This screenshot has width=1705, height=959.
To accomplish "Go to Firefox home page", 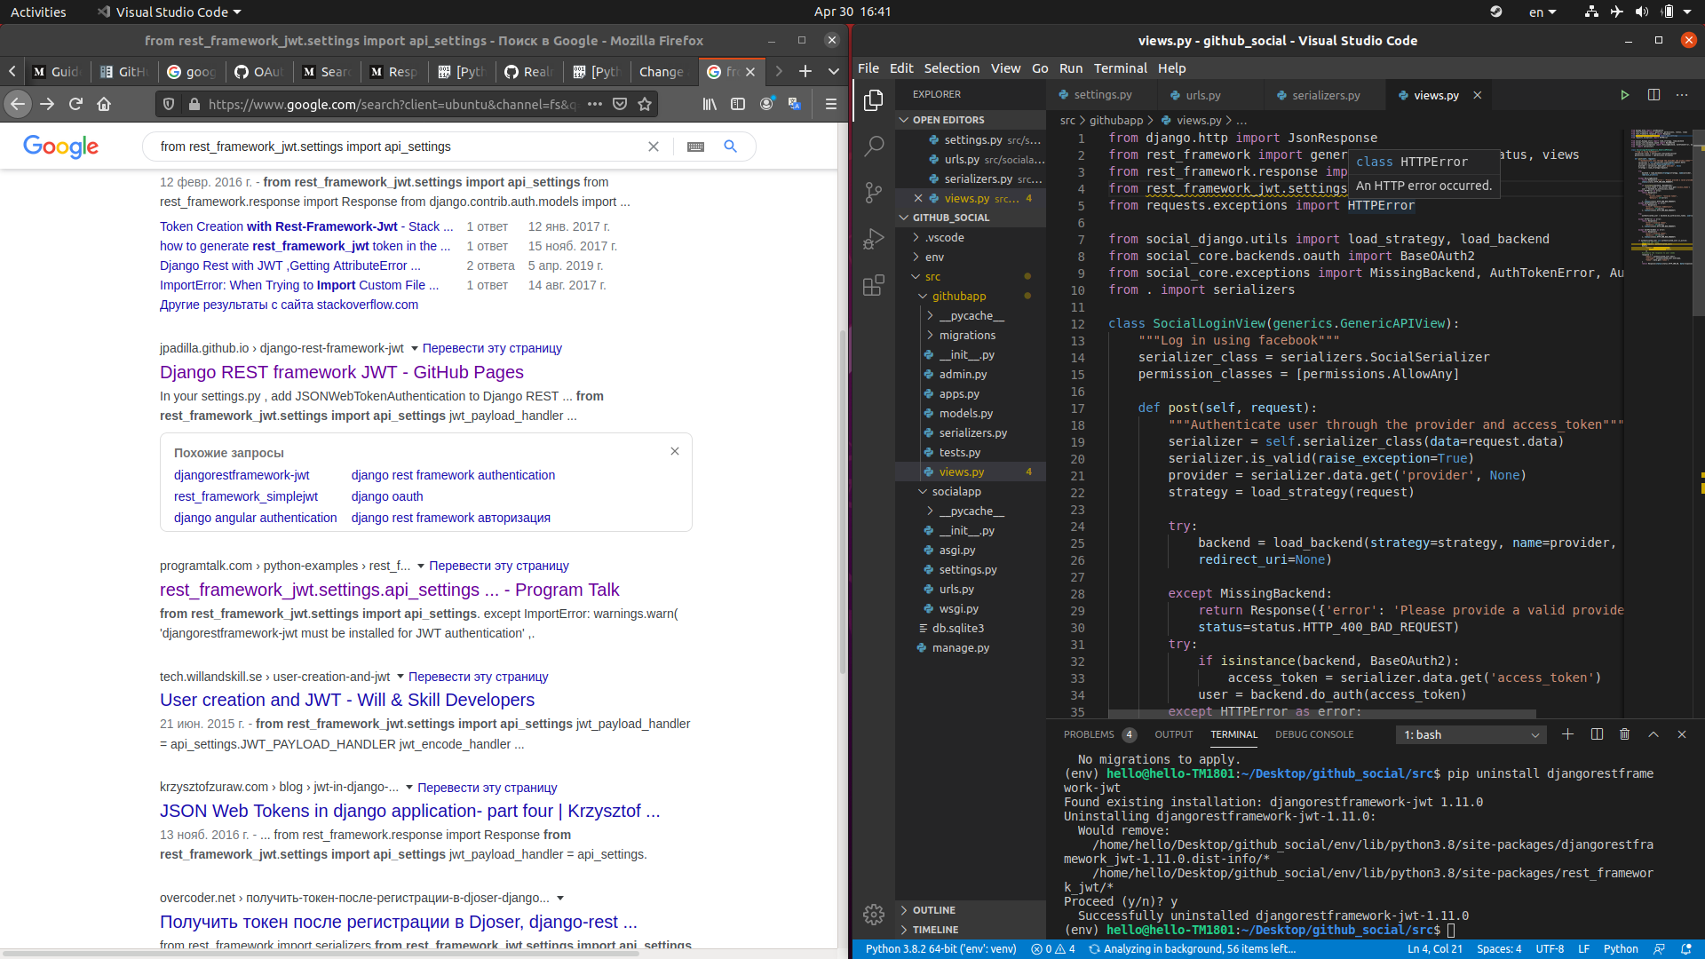I will (x=104, y=104).
